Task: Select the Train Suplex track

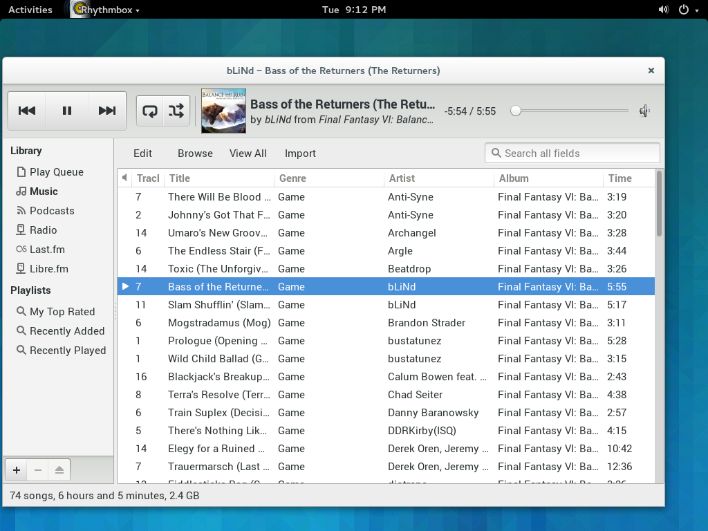Action: (x=386, y=413)
